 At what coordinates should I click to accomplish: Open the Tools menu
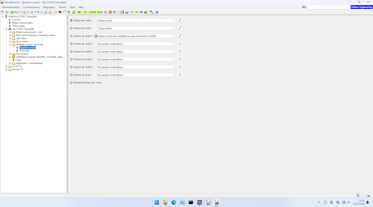pos(72,7)
